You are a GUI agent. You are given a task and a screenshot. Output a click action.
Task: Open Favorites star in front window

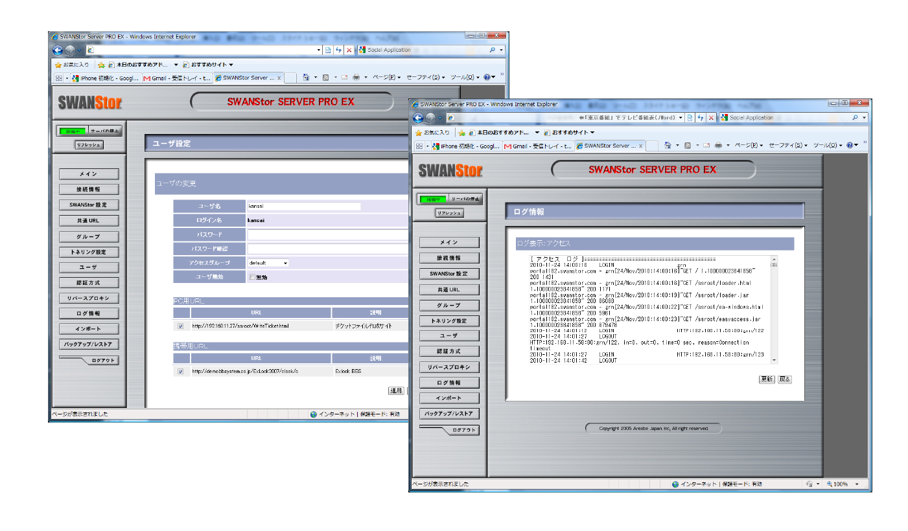[419, 132]
